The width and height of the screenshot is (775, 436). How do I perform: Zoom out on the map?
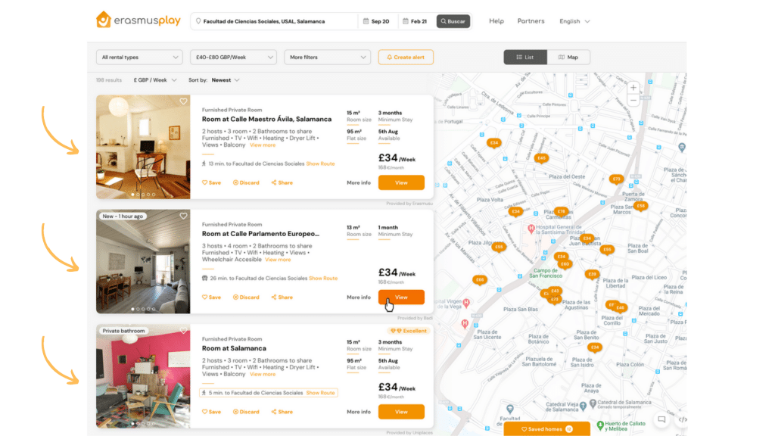pyautogui.click(x=633, y=100)
